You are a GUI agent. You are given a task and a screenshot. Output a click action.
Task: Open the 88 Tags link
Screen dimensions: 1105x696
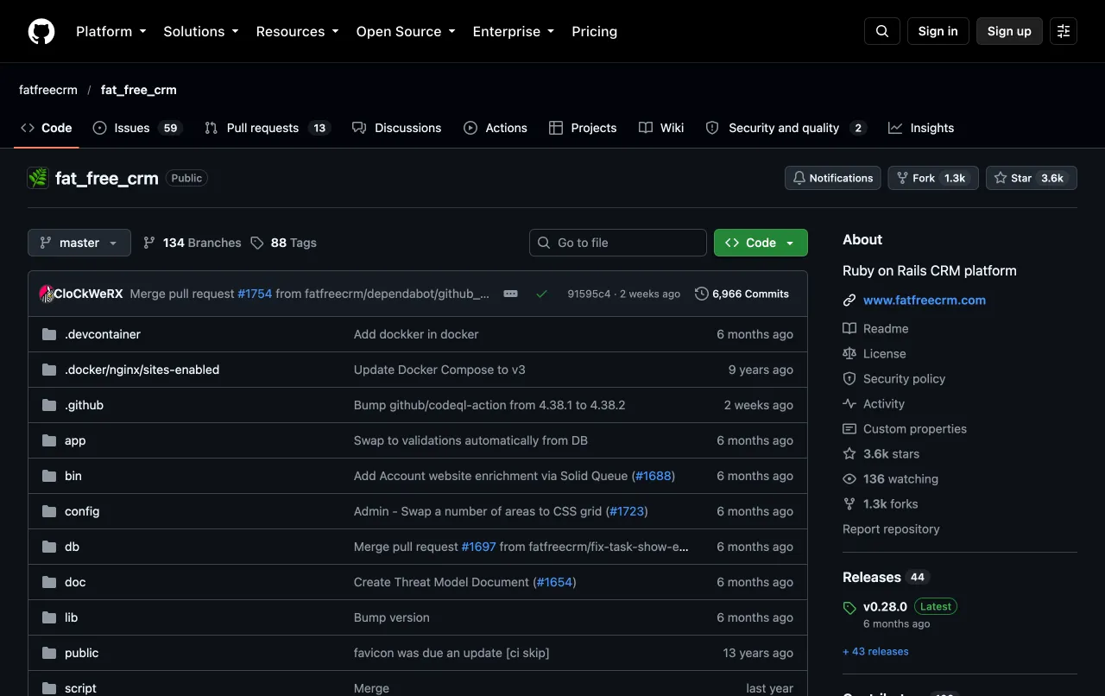[283, 243]
